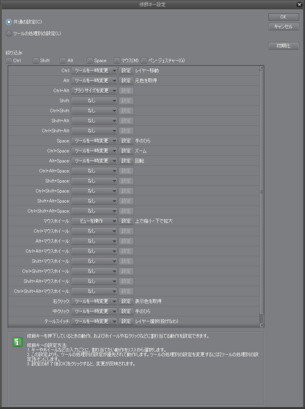Enable the Alt filter checkbox
Image resolution: width=305 pixels, height=409 pixels.
(x=63, y=61)
